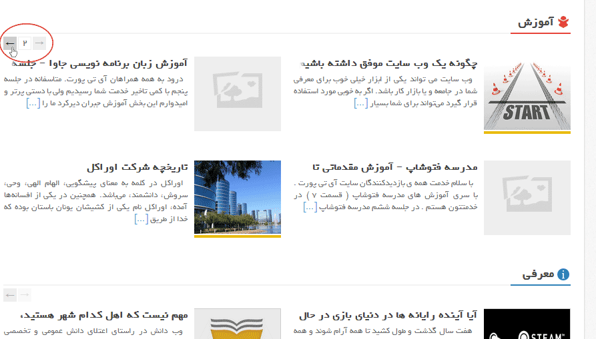The width and height of the screenshot is (596, 339).
Task: Open the معرفی section heading
Action: 539,274
